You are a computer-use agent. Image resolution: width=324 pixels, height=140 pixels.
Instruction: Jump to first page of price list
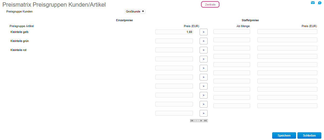[192, 121]
